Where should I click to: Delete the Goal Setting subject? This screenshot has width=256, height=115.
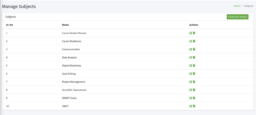pos(194,74)
